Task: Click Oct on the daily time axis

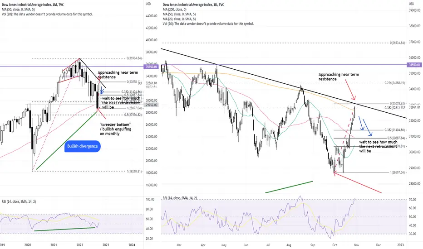Action: 334,245
